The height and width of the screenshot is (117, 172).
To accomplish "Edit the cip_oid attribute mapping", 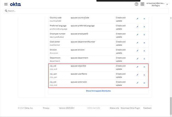I will 138,83.
